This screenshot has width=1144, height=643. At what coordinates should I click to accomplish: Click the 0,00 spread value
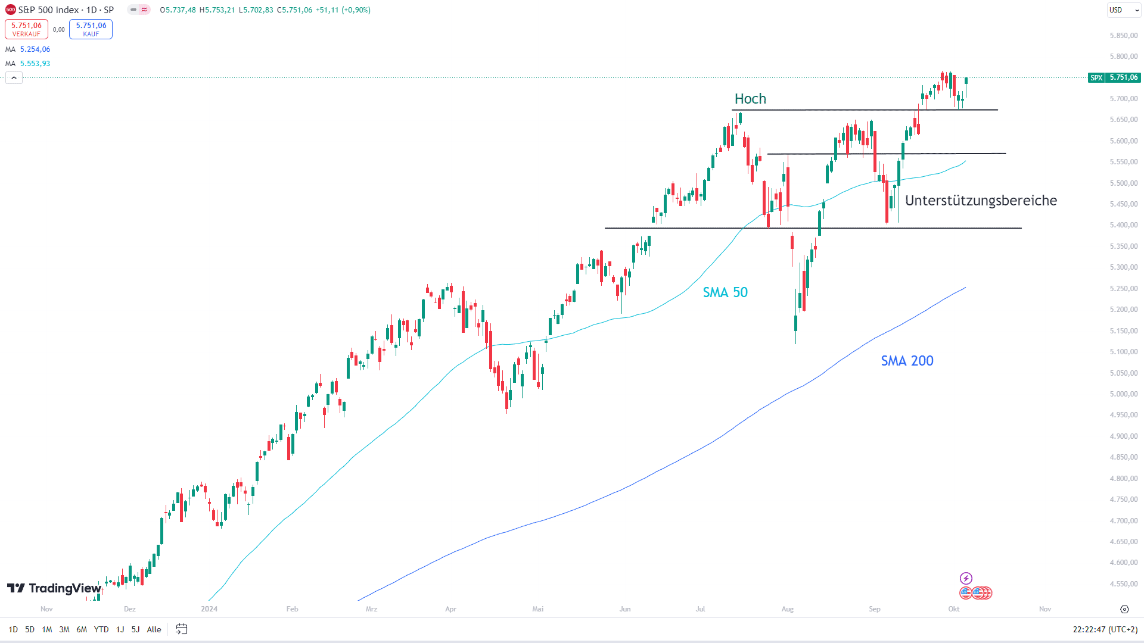click(x=58, y=30)
